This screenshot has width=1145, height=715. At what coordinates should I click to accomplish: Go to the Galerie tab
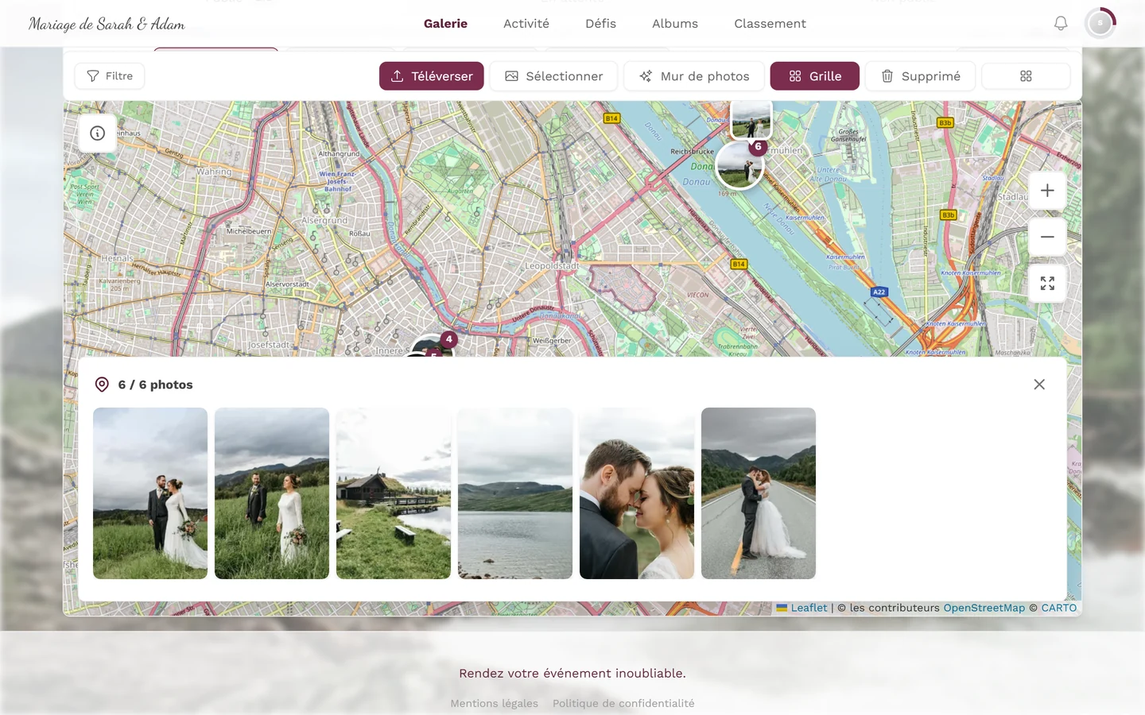[x=445, y=24]
